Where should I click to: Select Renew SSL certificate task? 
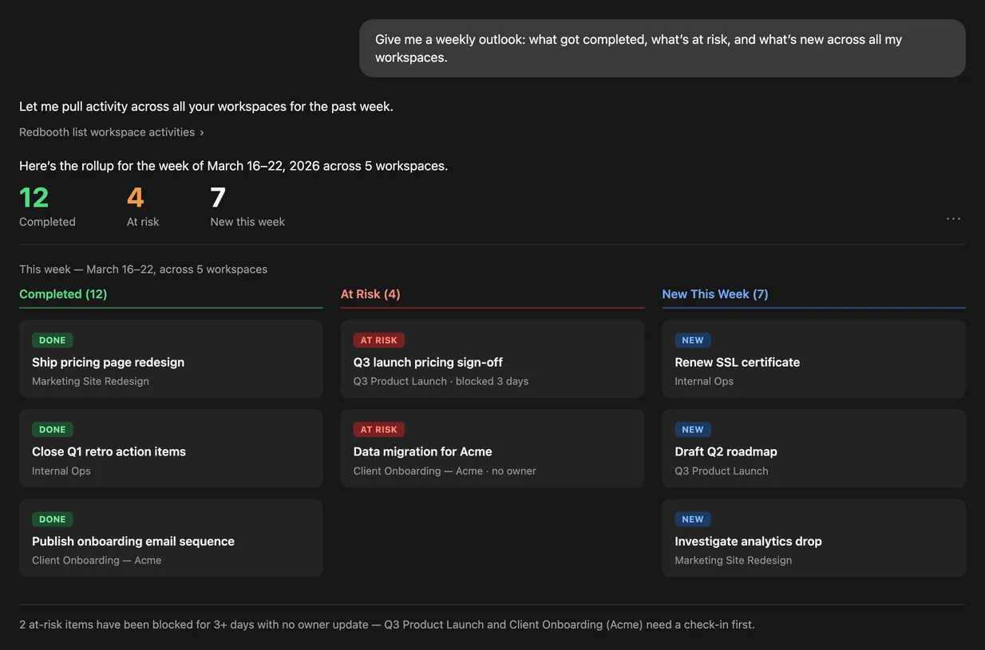tap(814, 359)
